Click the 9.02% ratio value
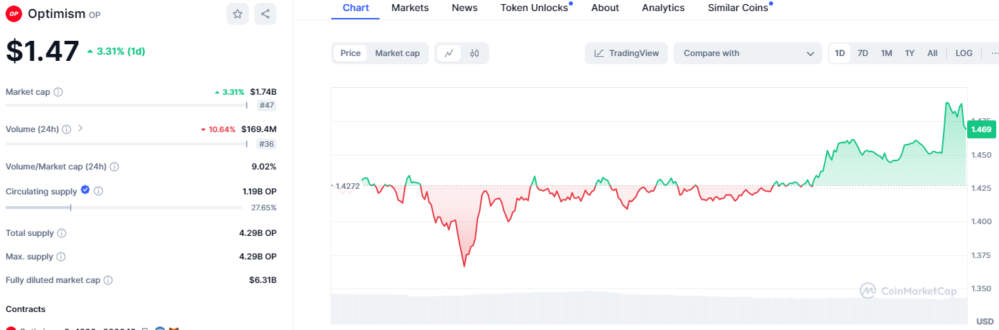This screenshot has width=999, height=330. pyautogui.click(x=265, y=167)
